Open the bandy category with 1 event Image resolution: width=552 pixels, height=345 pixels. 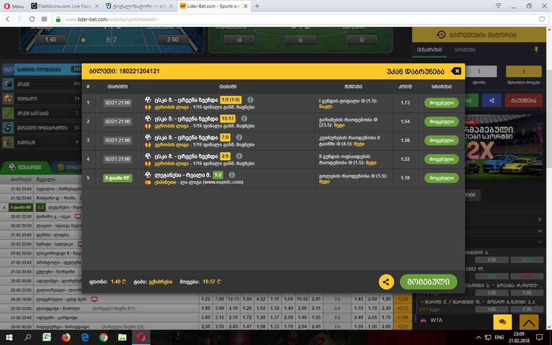coord(42,113)
